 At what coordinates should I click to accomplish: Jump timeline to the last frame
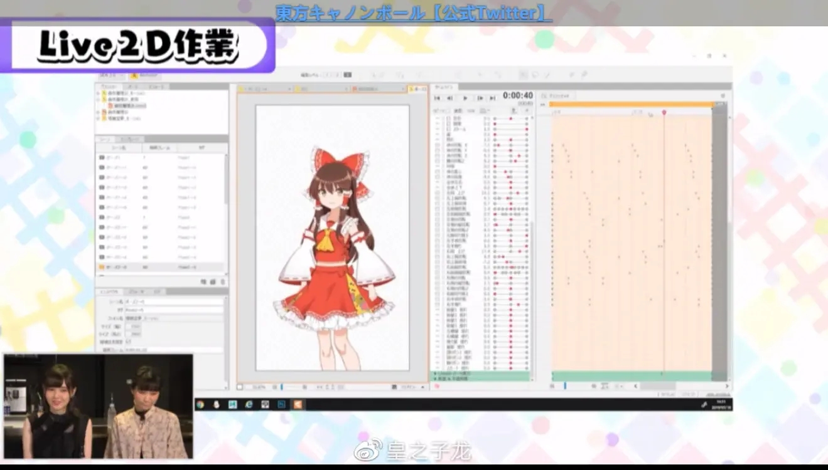pos(493,98)
